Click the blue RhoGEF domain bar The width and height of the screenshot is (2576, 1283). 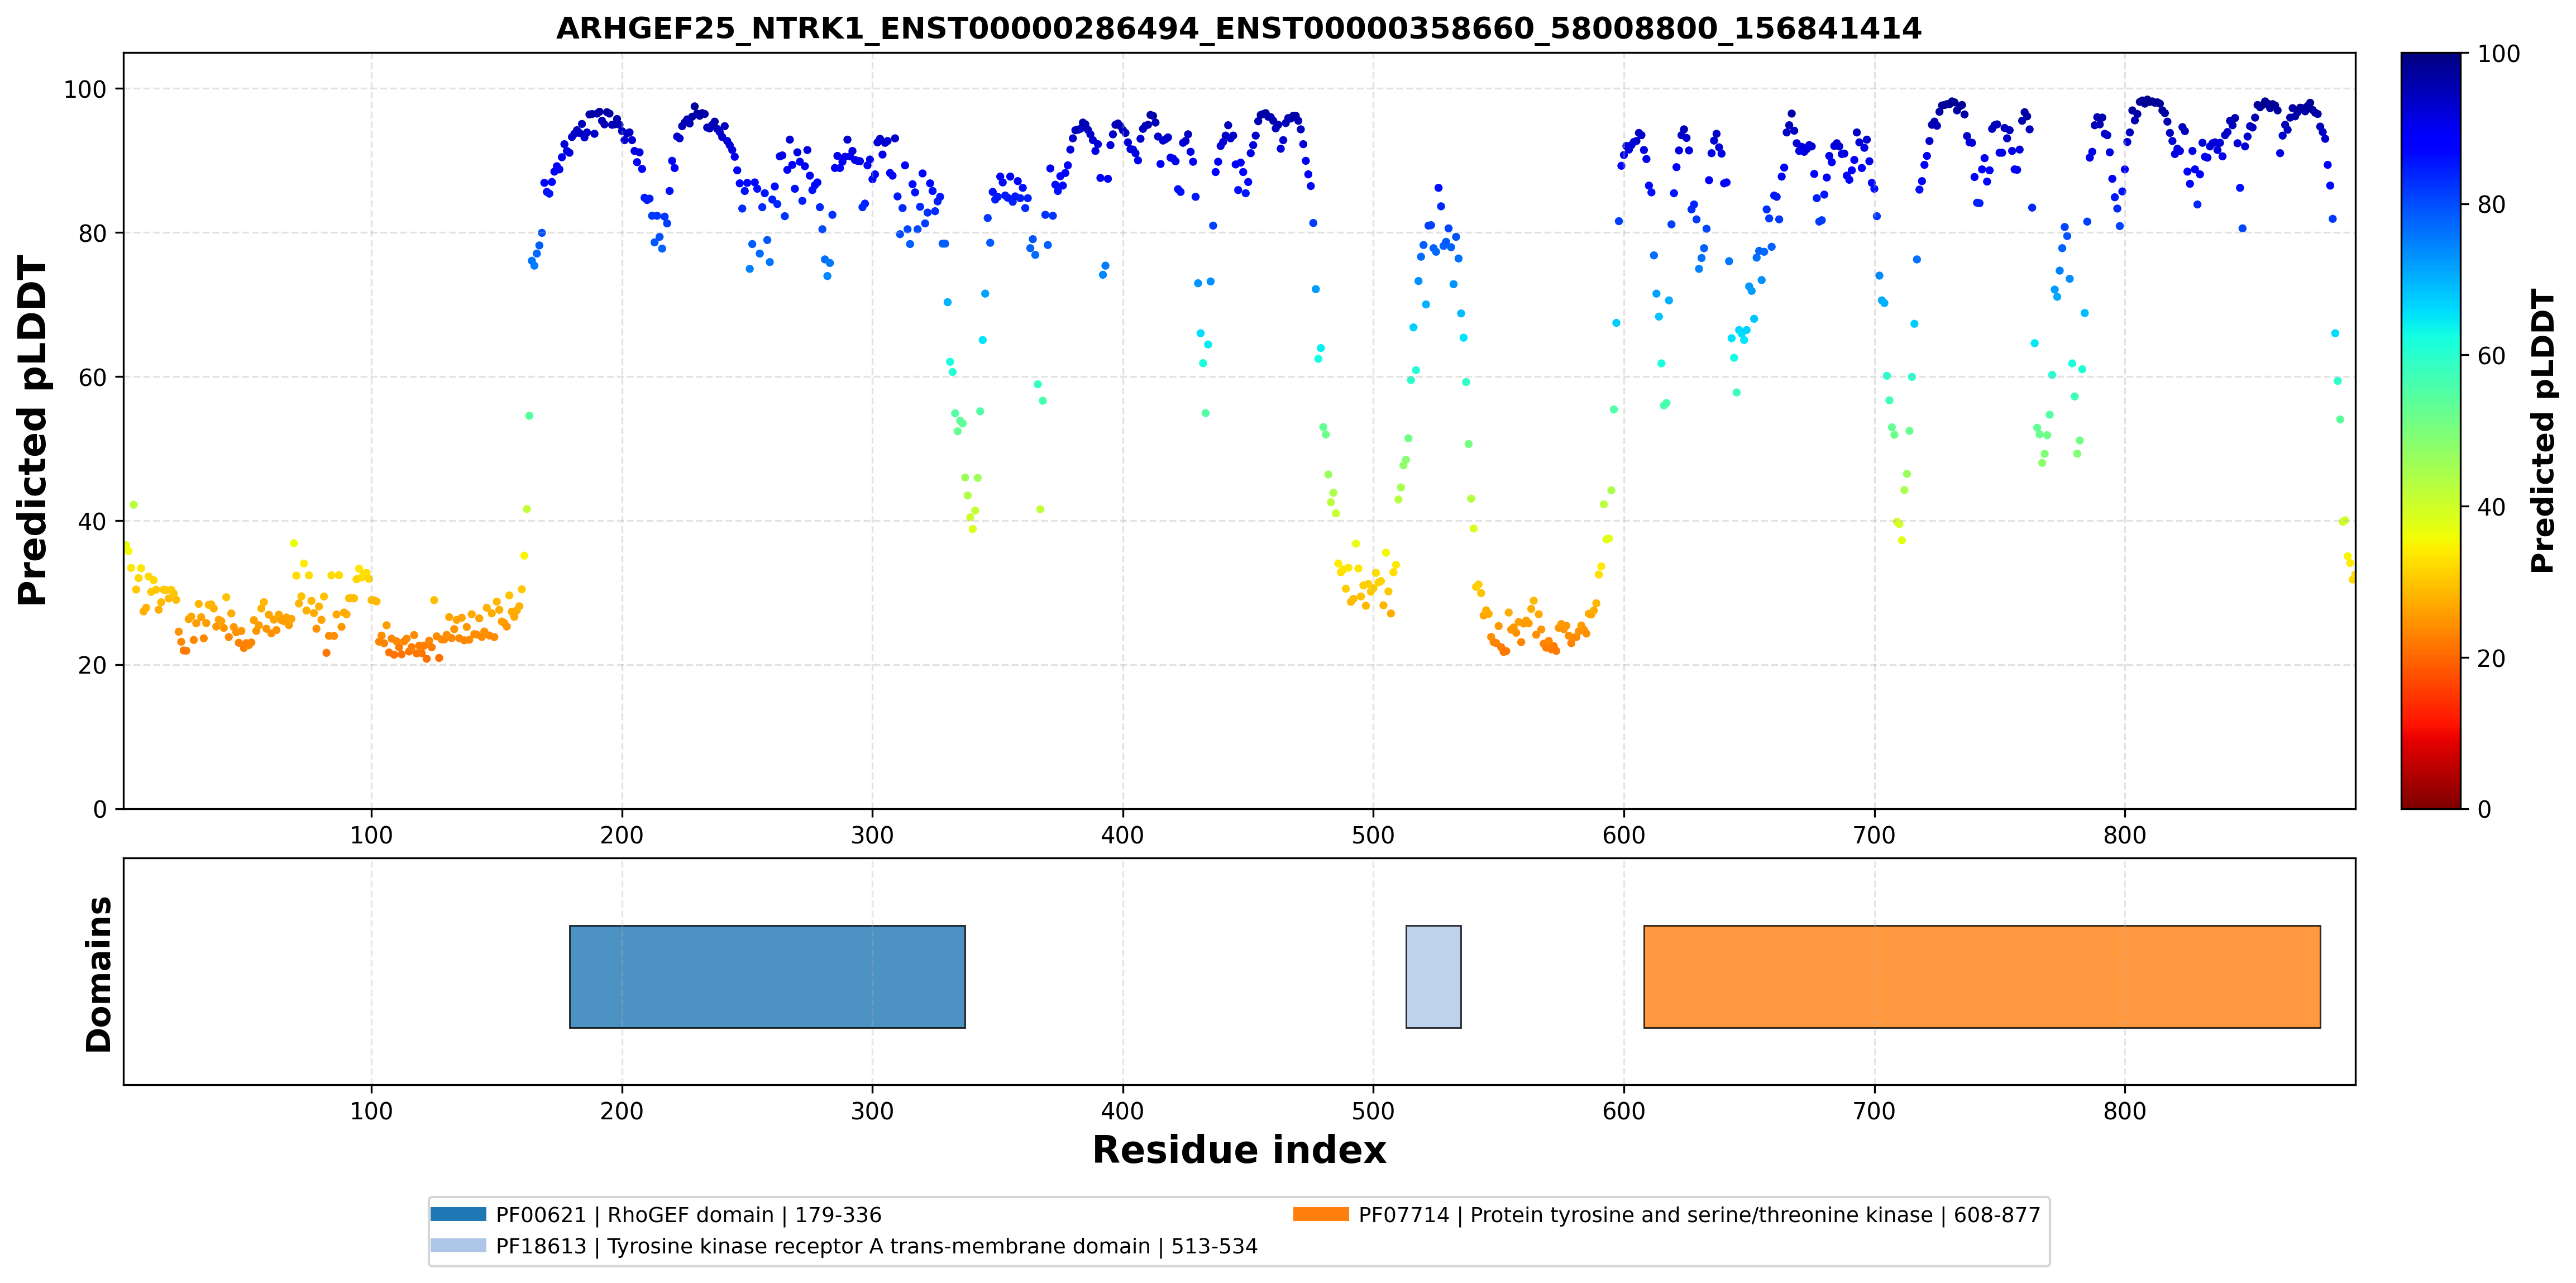point(767,976)
